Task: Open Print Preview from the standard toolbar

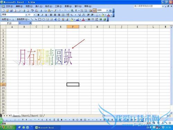Action: 28,10
